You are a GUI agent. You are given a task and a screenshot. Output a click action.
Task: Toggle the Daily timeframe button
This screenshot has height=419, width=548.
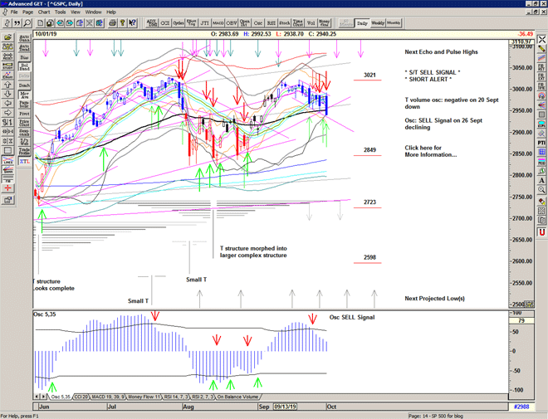click(361, 23)
